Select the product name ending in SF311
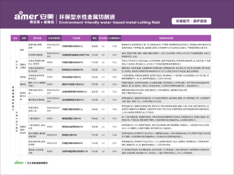 click(73, 100)
